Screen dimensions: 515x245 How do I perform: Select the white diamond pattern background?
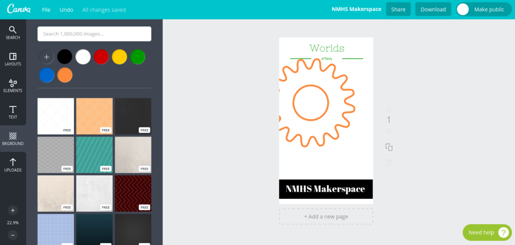[56, 116]
